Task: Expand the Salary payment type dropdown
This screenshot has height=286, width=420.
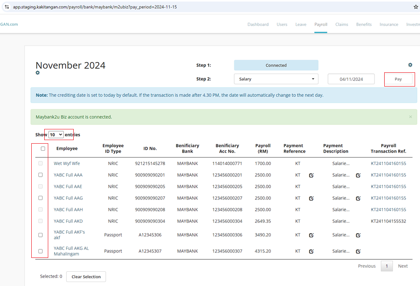Action: (276, 79)
